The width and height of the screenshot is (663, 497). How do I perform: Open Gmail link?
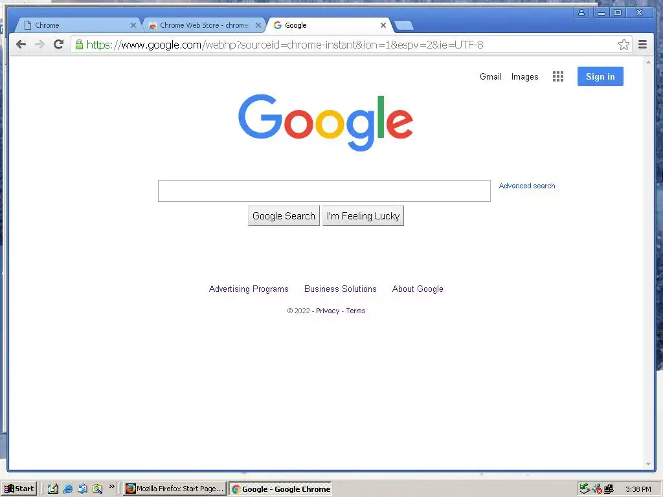491,76
